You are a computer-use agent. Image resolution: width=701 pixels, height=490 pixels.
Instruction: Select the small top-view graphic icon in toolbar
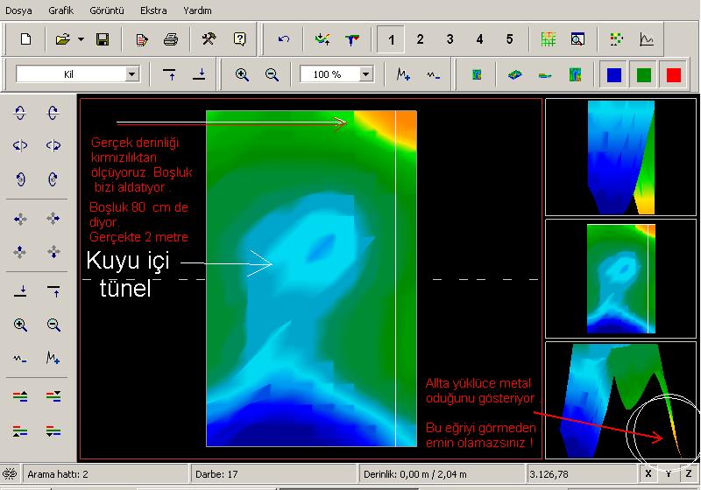(x=477, y=74)
